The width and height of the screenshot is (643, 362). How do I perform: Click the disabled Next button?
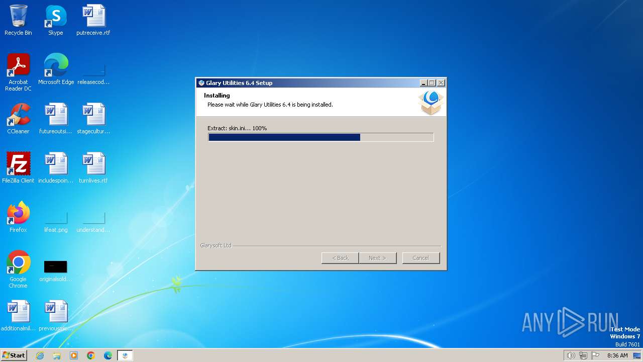[377, 258]
